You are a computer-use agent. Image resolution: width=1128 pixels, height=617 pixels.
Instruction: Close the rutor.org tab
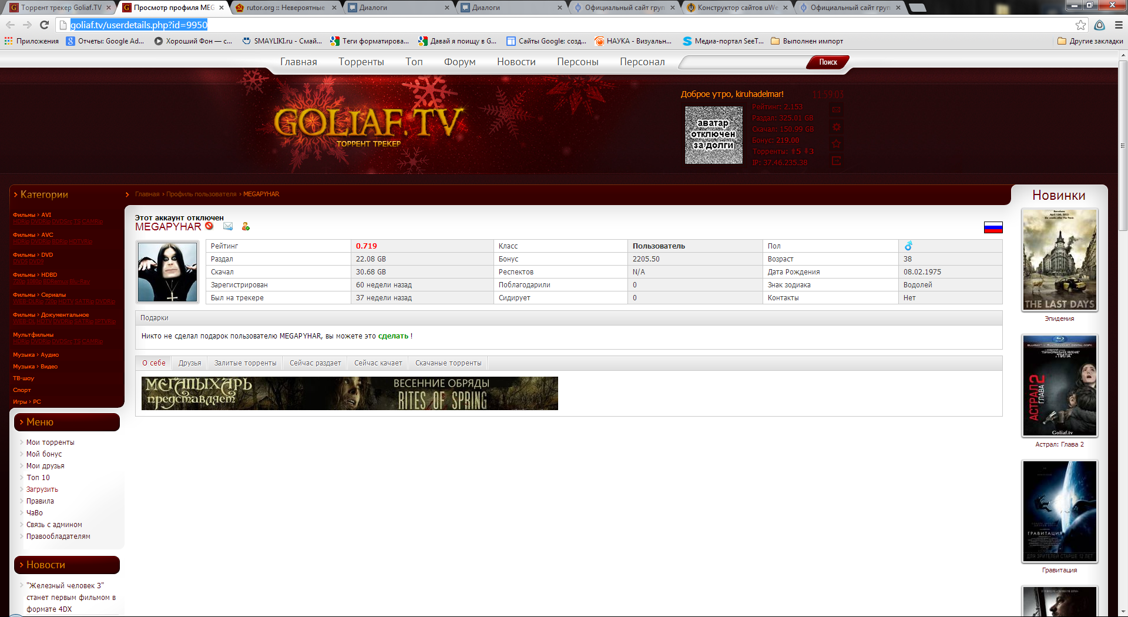334,8
